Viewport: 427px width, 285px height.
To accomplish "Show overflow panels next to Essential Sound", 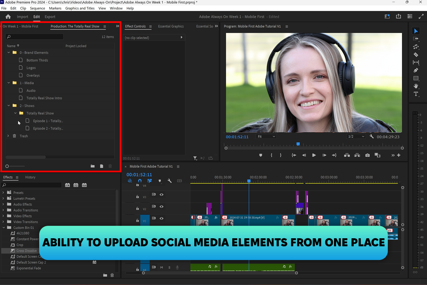I will tap(216, 26).
